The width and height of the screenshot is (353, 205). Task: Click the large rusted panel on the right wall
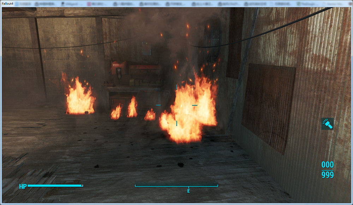point(268,106)
